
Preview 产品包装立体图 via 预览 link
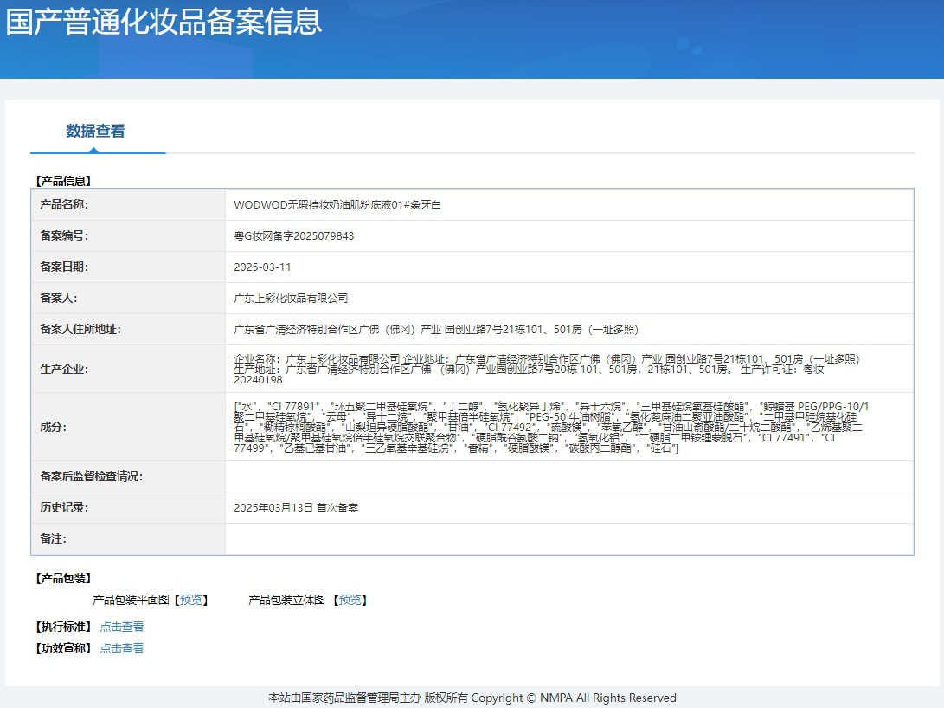click(350, 600)
